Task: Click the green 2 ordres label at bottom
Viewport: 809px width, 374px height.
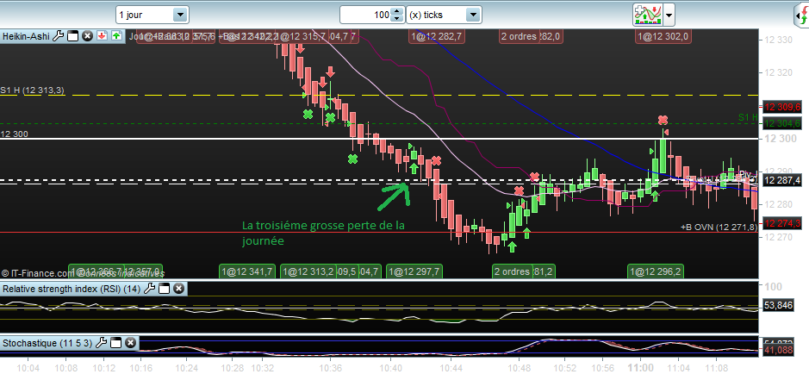Action: [x=512, y=271]
